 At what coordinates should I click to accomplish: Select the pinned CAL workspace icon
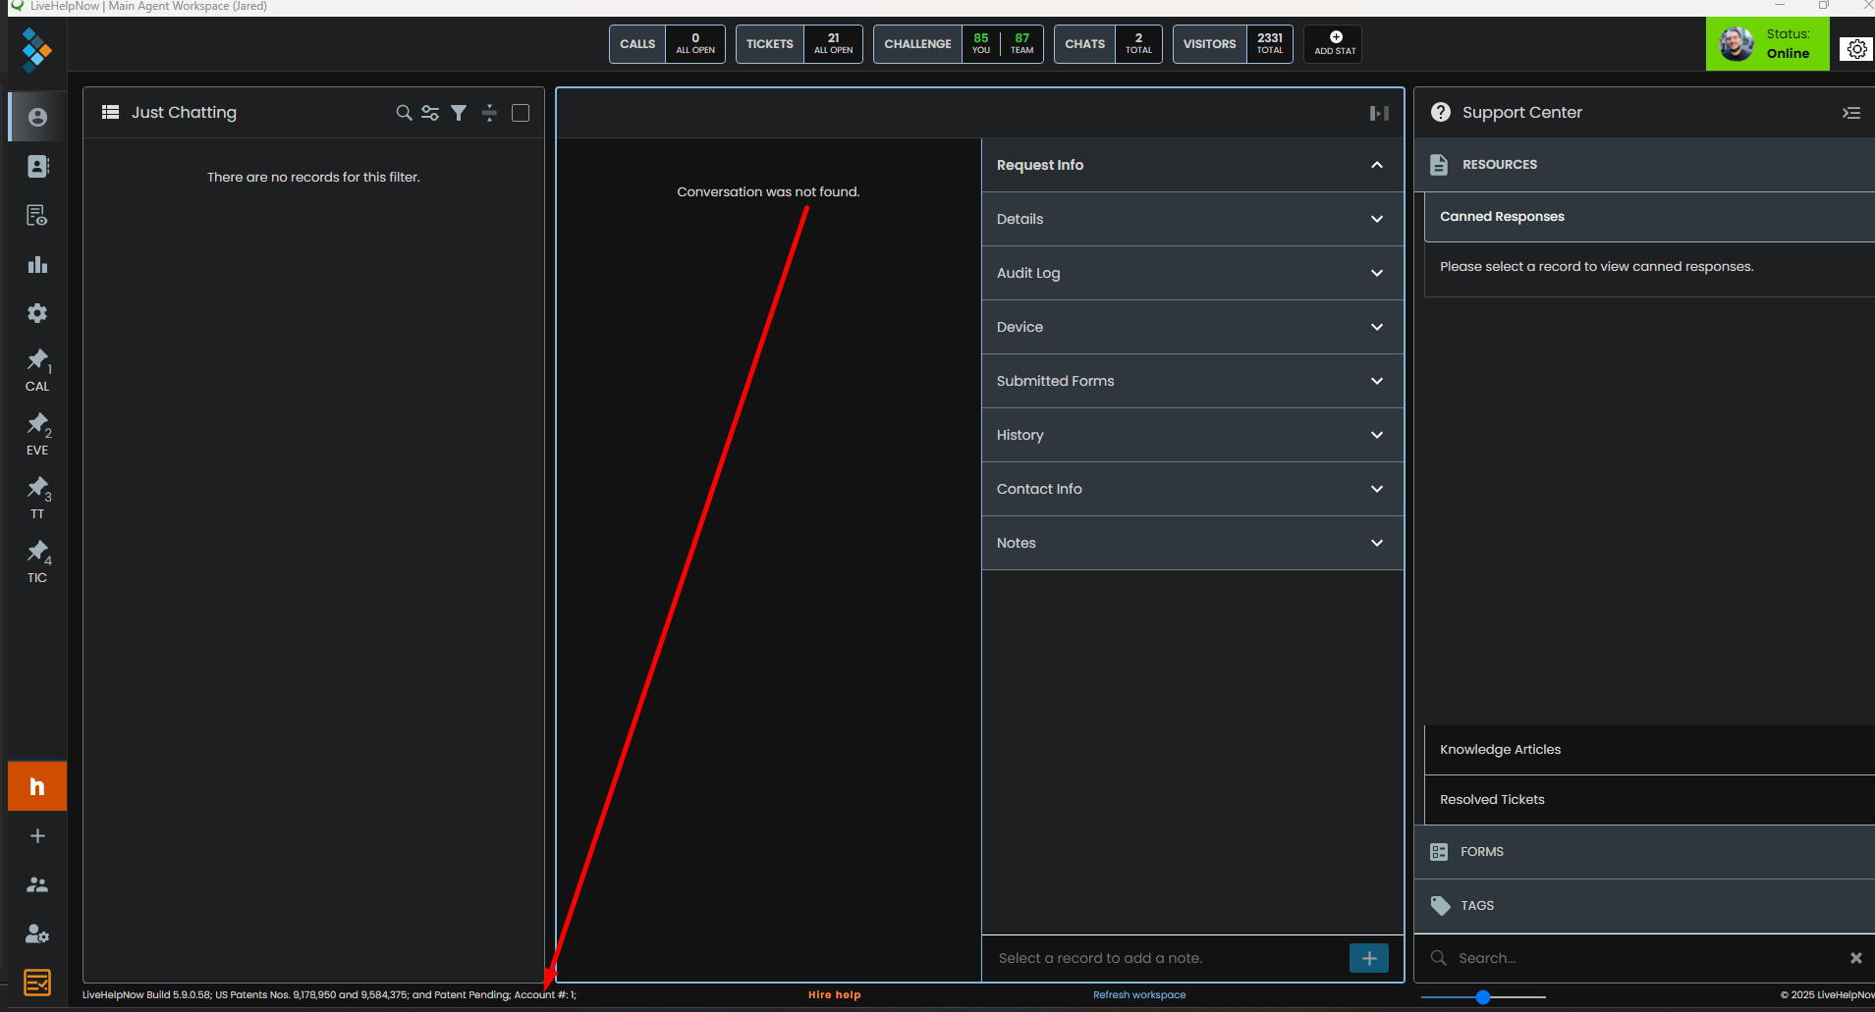tap(37, 370)
